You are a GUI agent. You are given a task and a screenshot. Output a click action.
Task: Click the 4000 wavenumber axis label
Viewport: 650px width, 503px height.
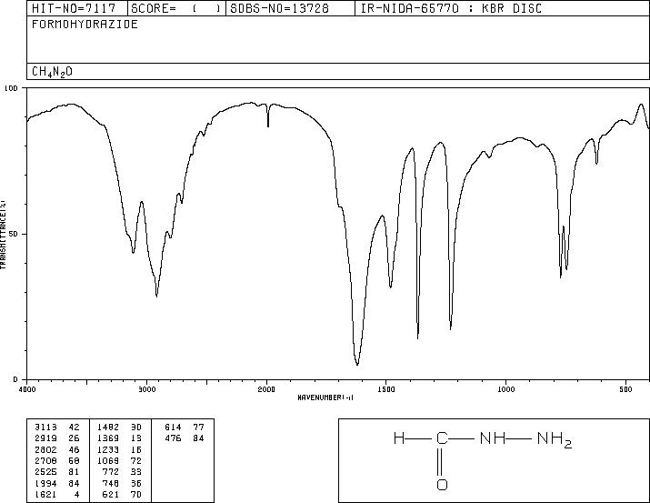coord(27,389)
